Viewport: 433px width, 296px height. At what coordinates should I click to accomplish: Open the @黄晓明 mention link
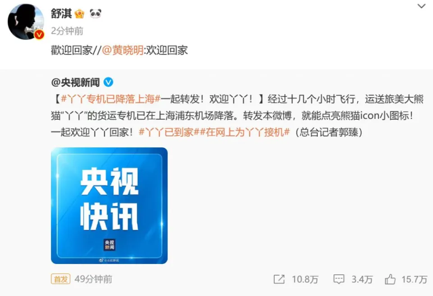123,50
